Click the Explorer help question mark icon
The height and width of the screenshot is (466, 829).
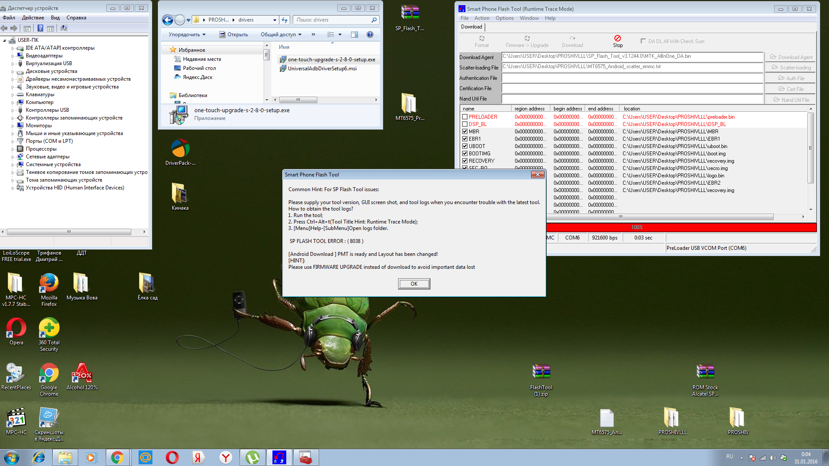pyautogui.click(x=370, y=35)
